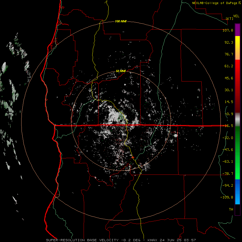Click the -109.8 velocity scale value
This screenshot has height=242, width=242.
point(227,197)
